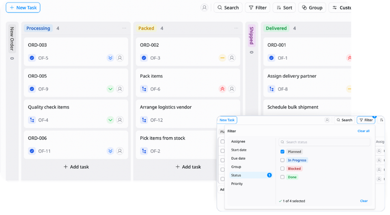390x215 pixels.
Task: Click the Search status input field
Action: [x=324, y=142]
